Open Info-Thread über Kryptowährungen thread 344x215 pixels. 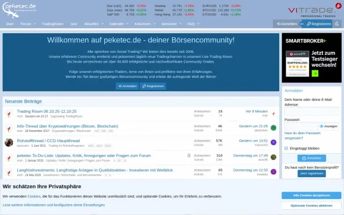coord(68,126)
